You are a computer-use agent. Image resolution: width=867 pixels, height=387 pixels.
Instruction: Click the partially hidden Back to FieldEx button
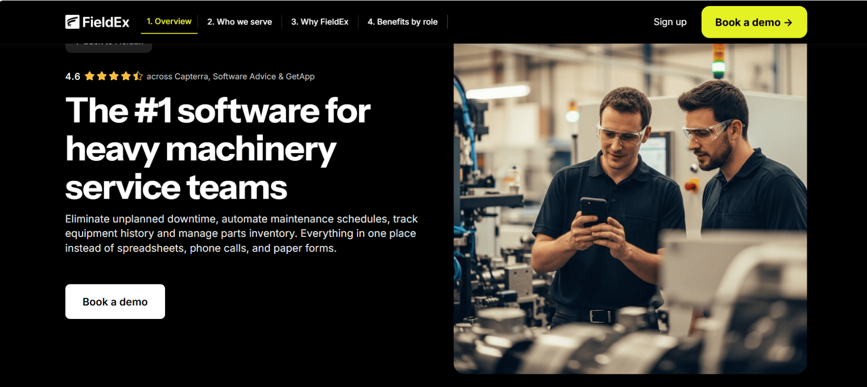click(109, 48)
